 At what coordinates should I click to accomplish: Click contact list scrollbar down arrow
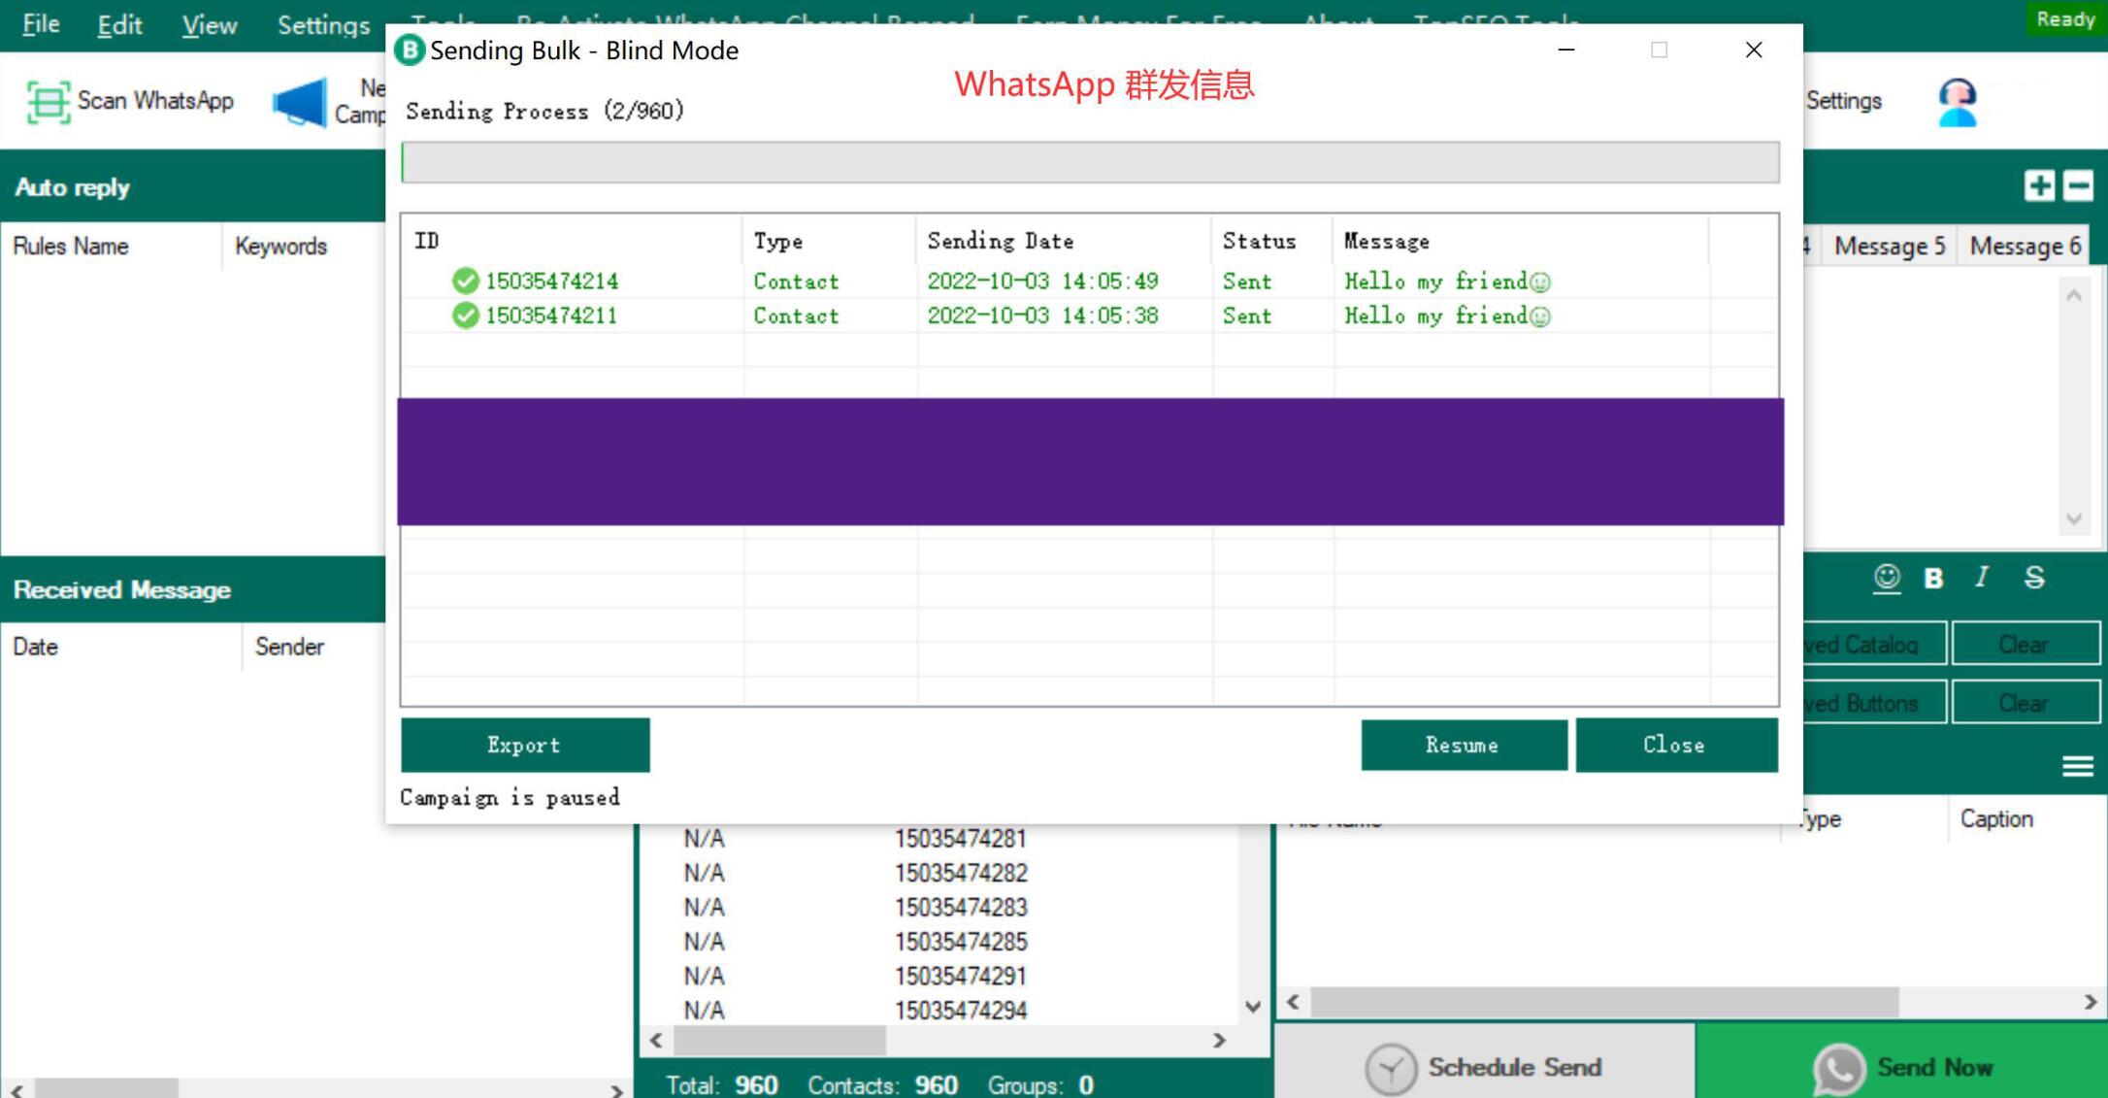pos(1253,1007)
